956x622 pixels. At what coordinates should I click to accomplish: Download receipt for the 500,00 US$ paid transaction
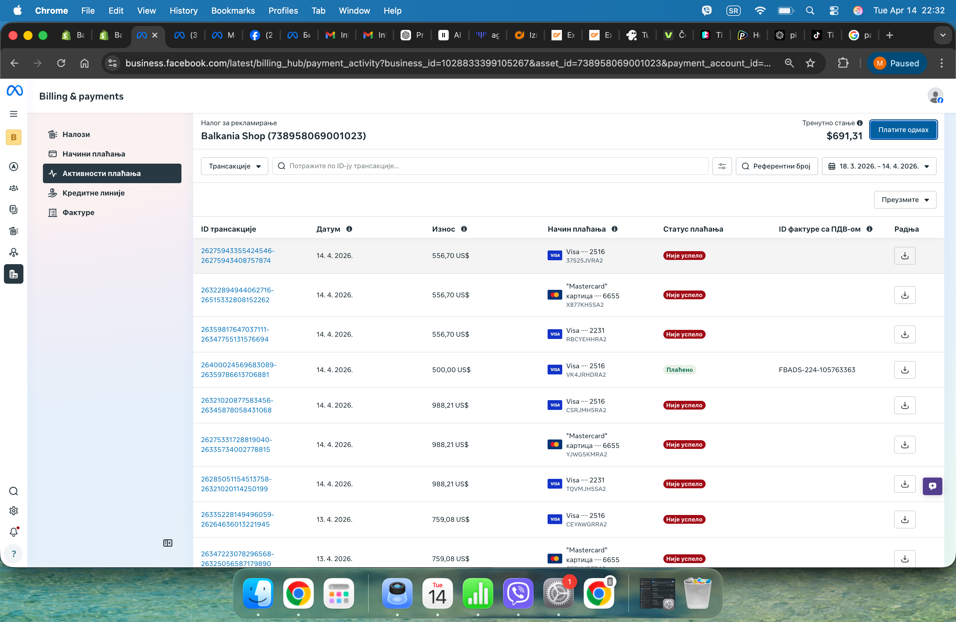coord(905,370)
